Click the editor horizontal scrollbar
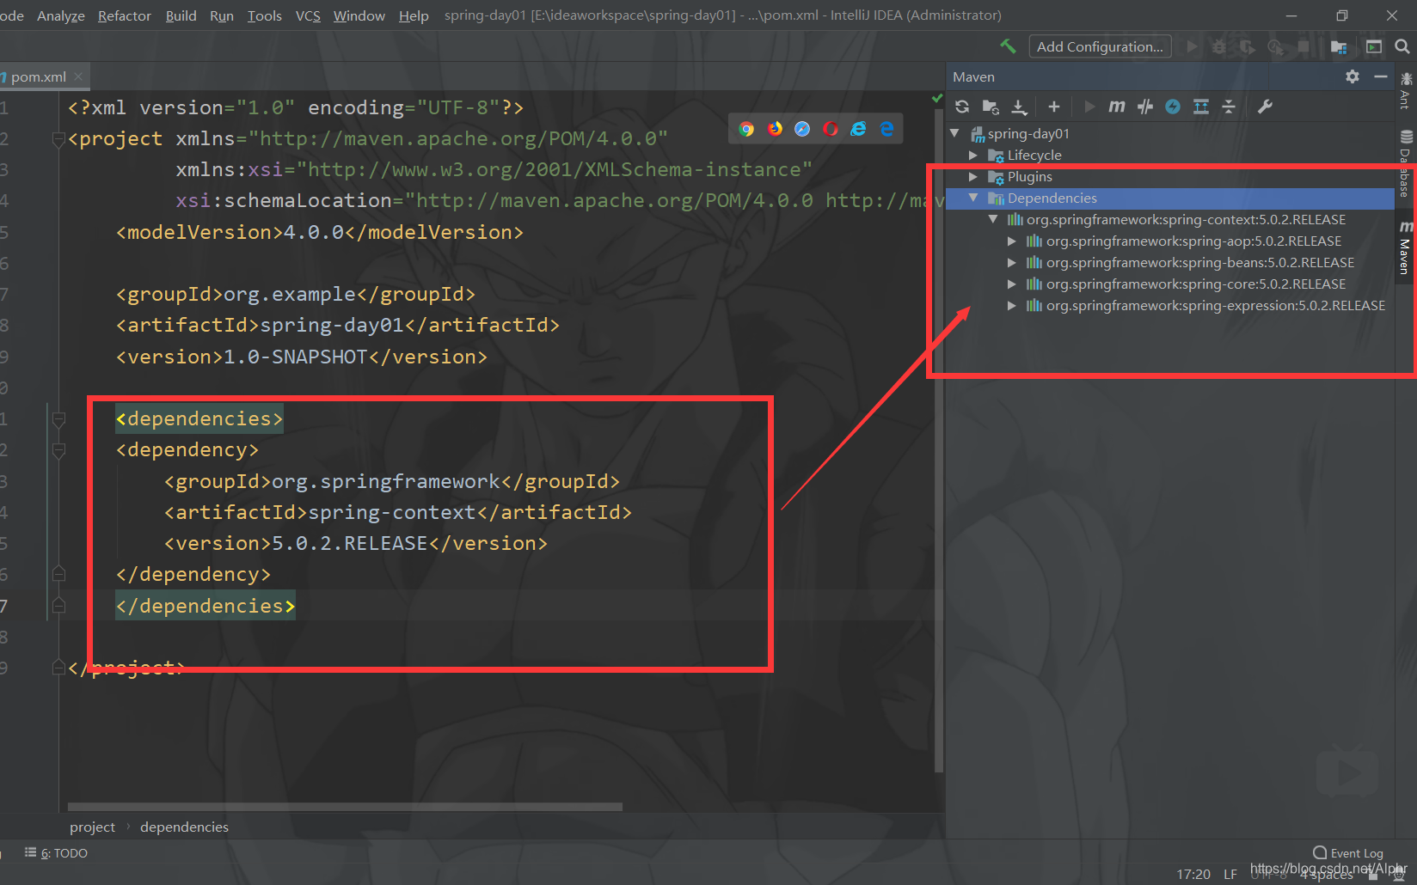 345,807
